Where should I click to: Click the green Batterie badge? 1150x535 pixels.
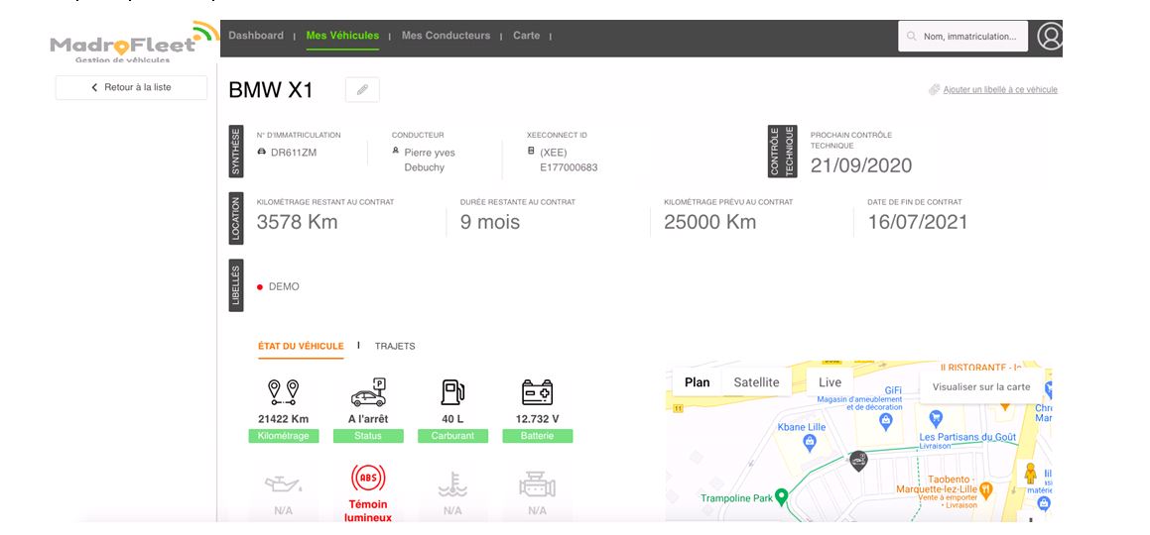538,436
